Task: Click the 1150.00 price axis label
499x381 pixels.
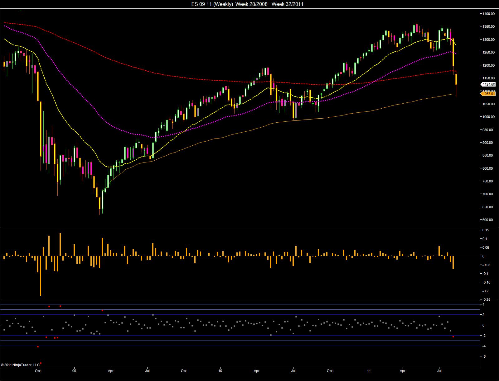Action: click(489, 78)
